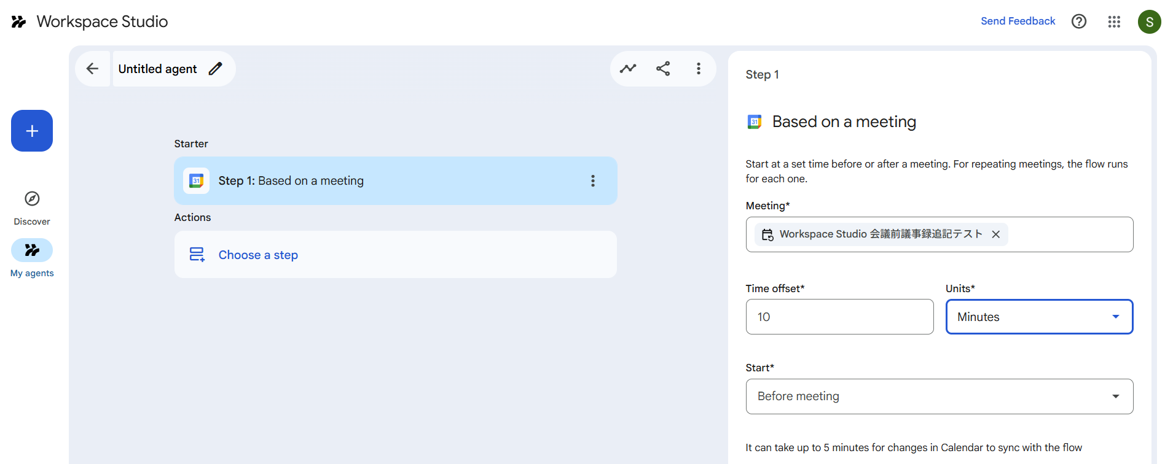The image size is (1173, 464).
Task: Open the activity chart icon
Action: [x=627, y=69]
